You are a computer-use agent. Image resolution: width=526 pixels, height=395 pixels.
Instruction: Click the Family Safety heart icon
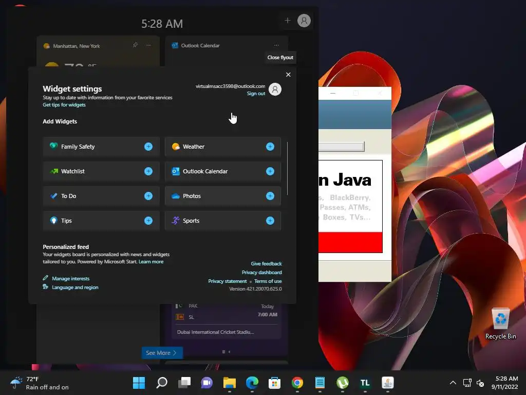[x=53, y=146]
